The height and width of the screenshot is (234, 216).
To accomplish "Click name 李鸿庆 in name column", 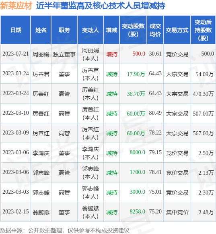I will (x=41, y=153).
